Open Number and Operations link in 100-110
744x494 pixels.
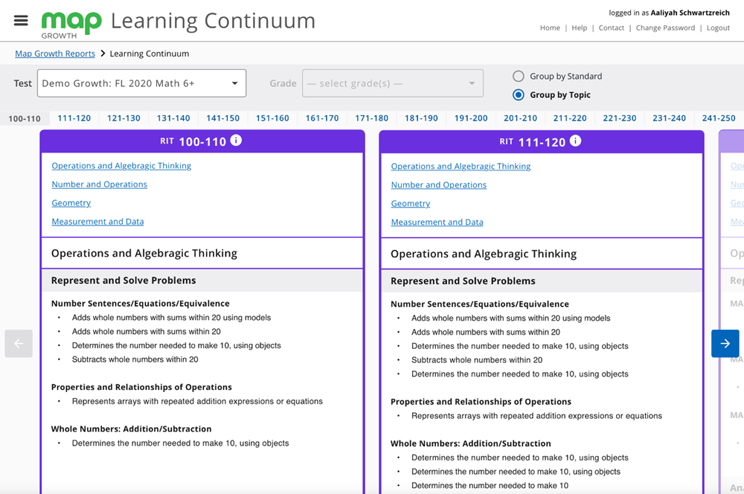tap(99, 184)
